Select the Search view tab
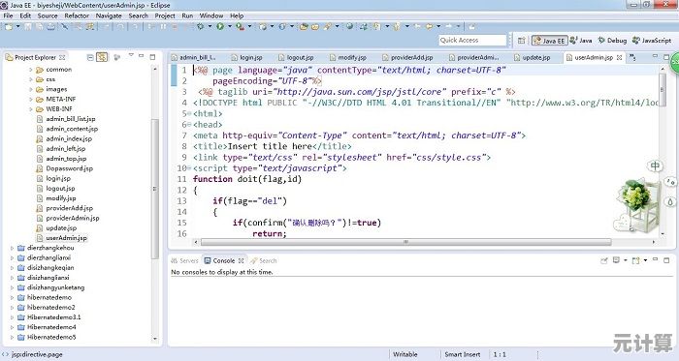The width and height of the screenshot is (679, 361). point(264,260)
